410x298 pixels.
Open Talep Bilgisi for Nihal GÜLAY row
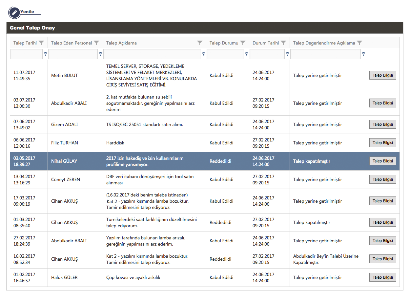pos(382,161)
